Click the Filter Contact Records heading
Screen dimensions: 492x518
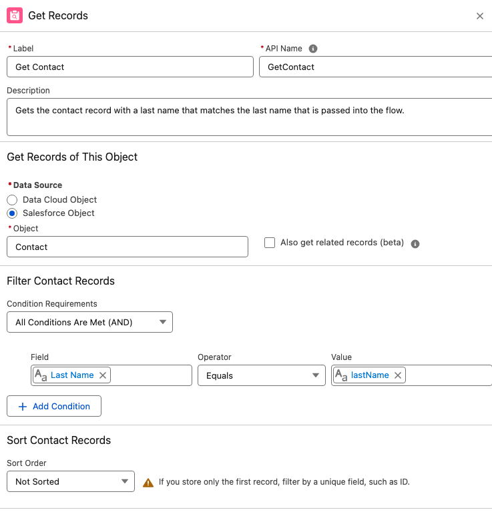(x=61, y=281)
